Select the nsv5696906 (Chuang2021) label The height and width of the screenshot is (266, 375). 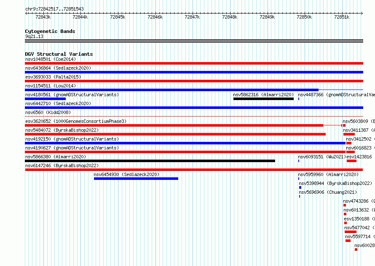(x=328, y=192)
